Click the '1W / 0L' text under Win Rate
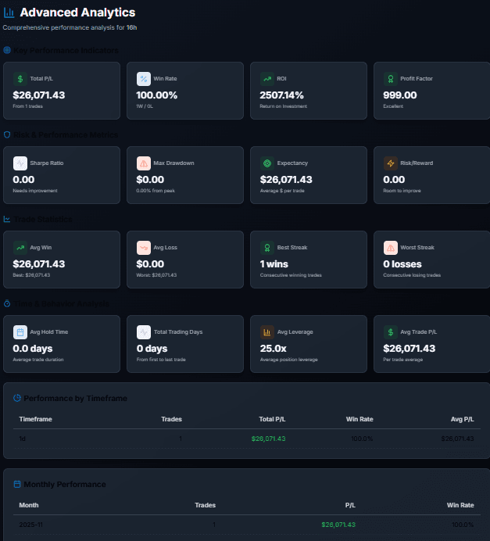The width and height of the screenshot is (490, 541). 145,106
